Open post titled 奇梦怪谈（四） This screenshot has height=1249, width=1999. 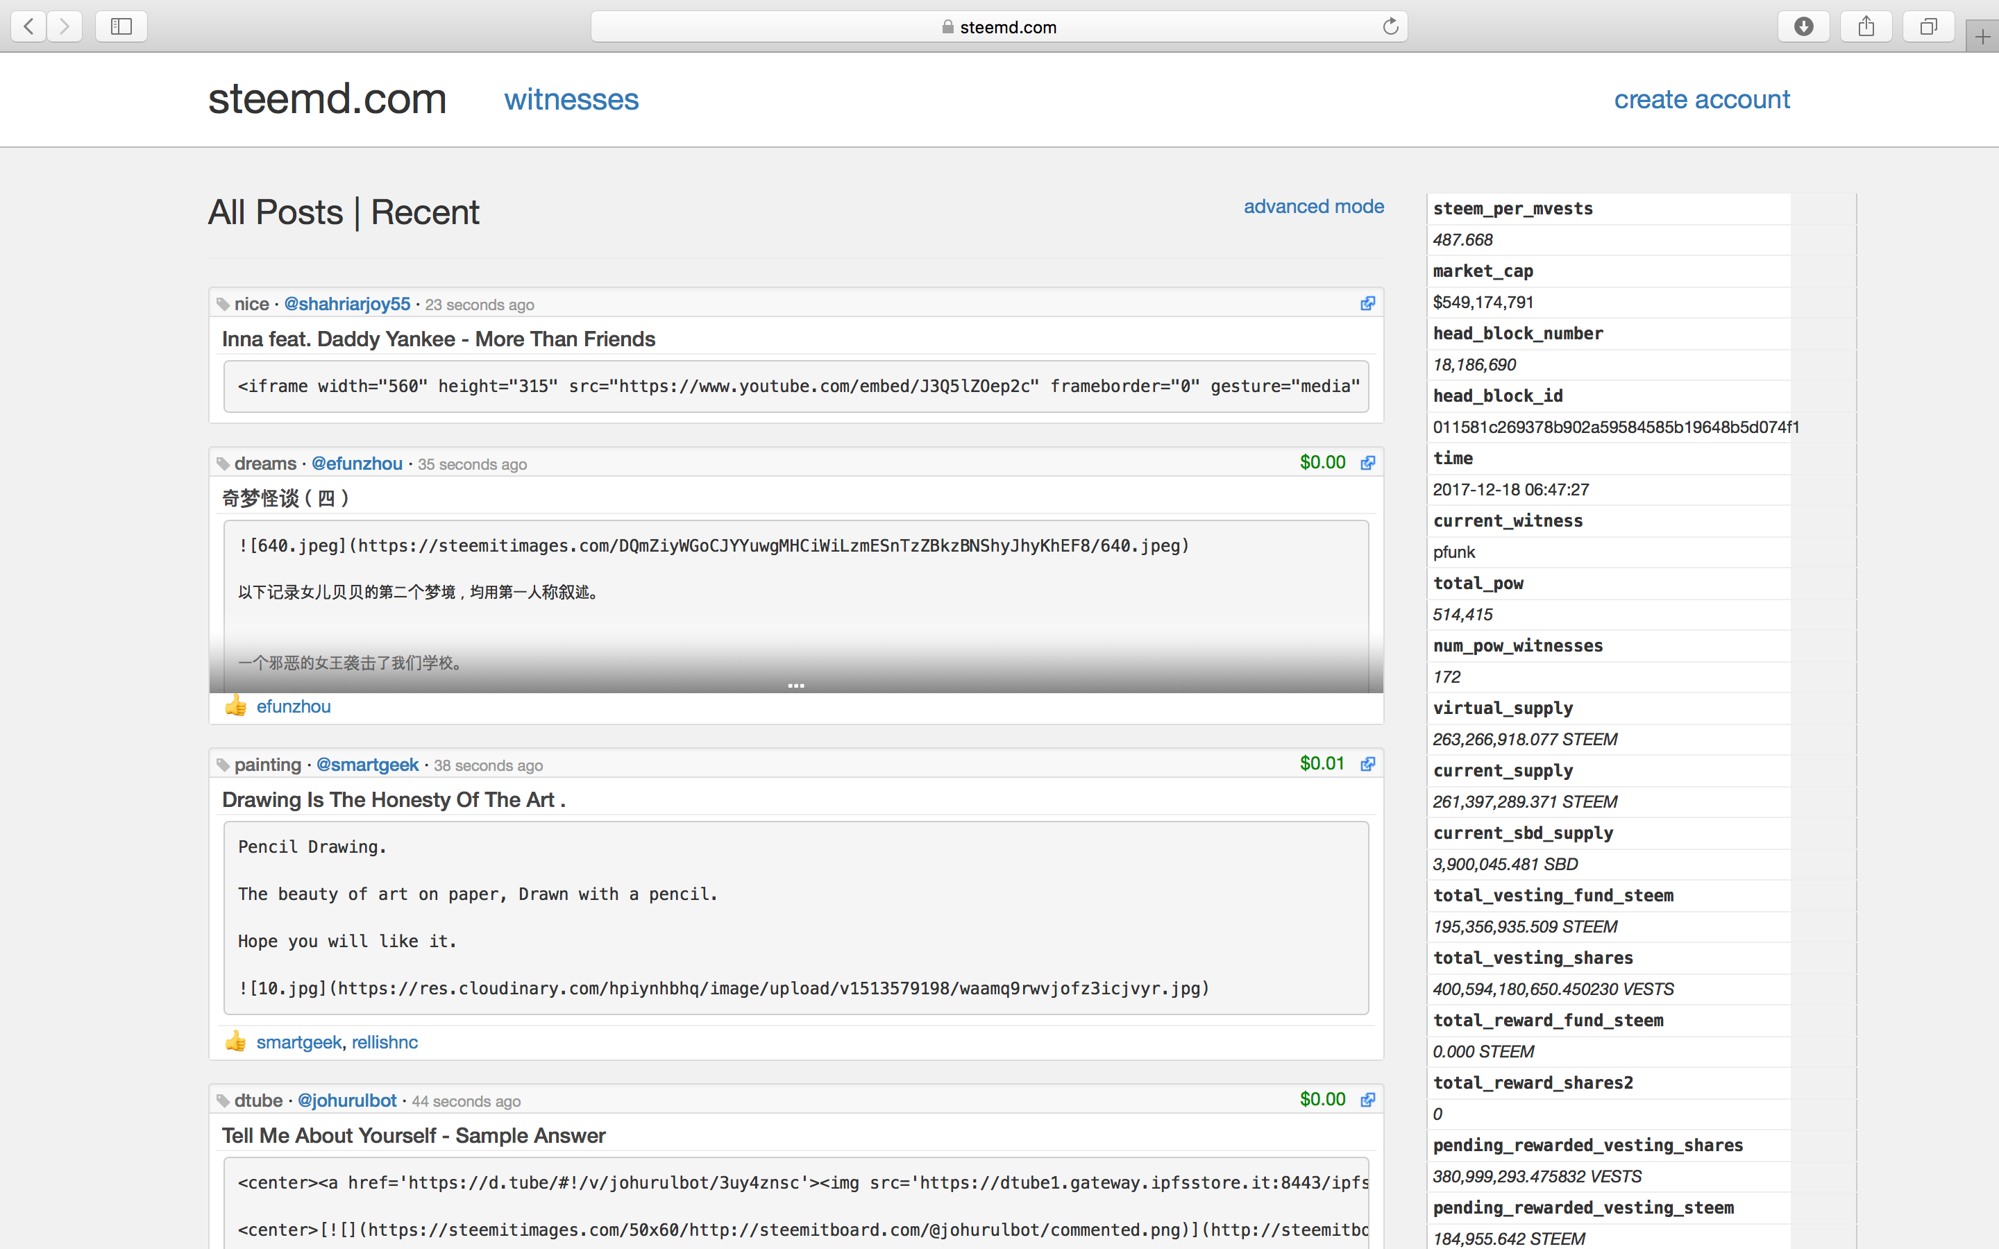tap(286, 498)
